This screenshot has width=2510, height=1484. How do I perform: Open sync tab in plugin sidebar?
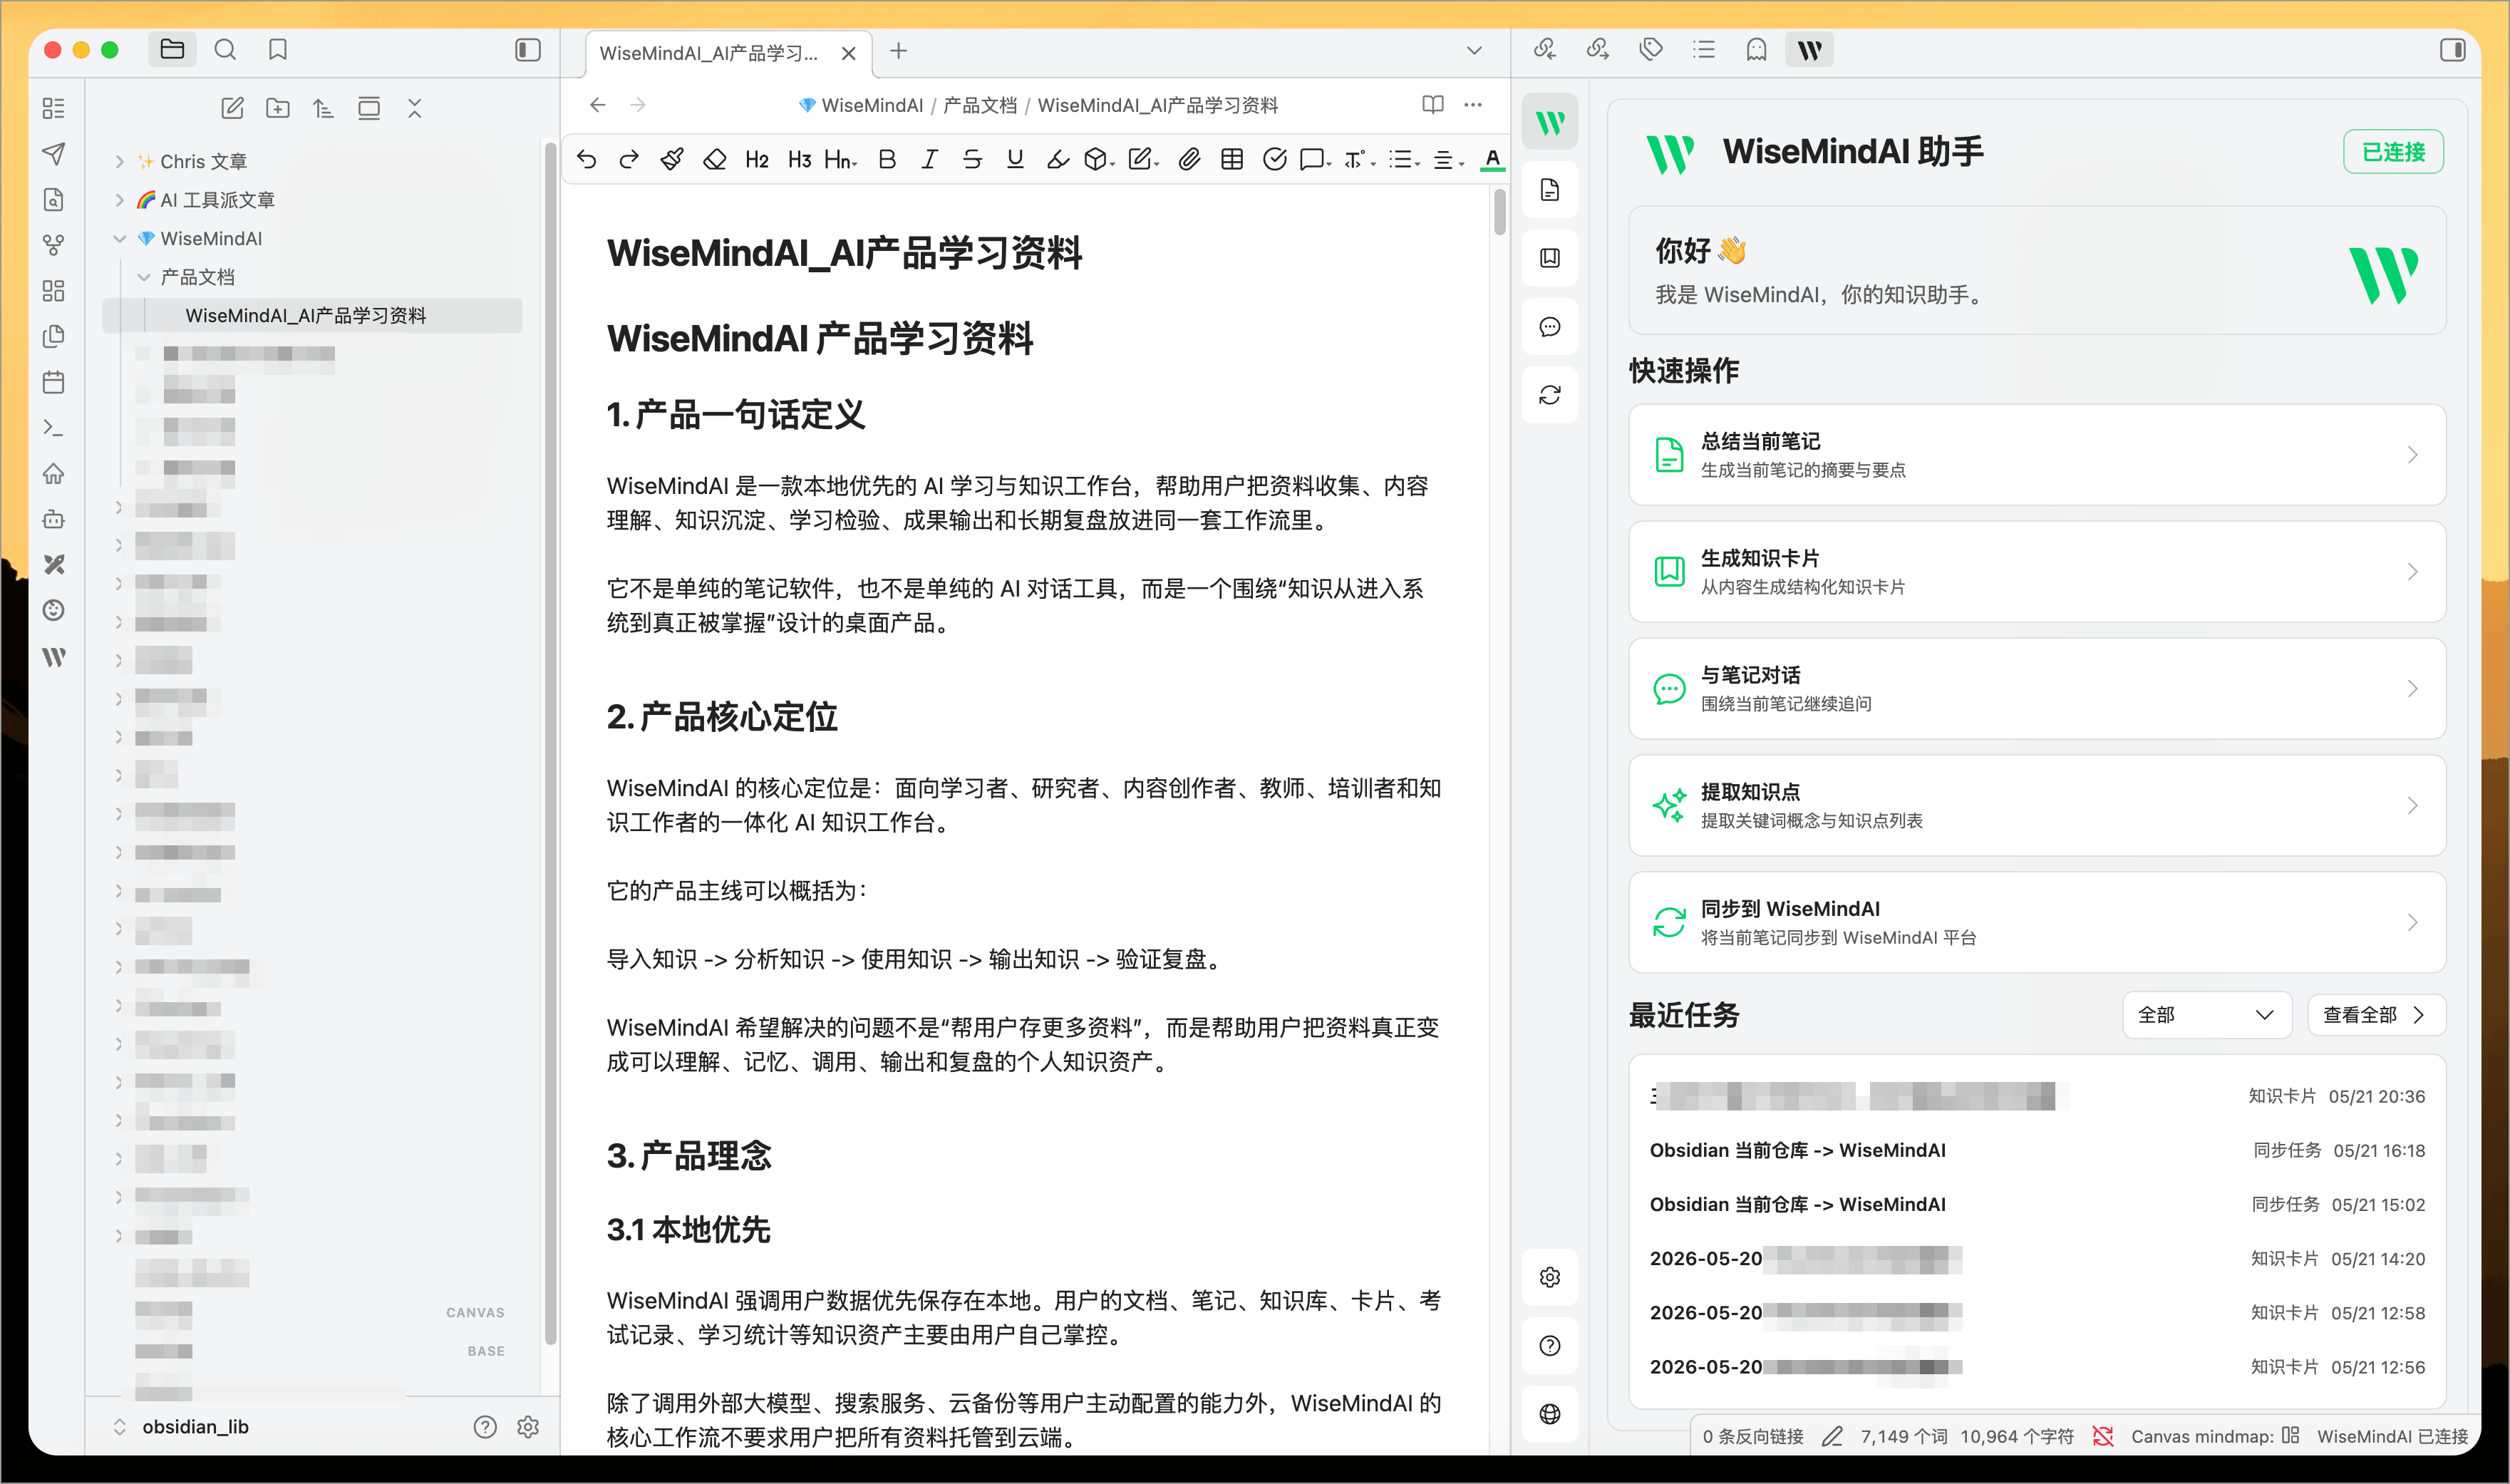[x=1549, y=395]
